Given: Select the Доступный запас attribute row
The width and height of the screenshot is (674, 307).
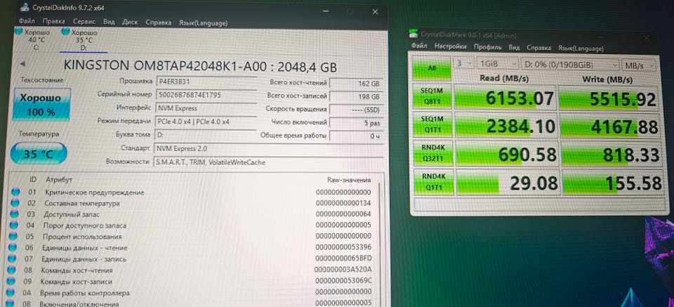Looking at the screenshot, I should click(191, 214).
